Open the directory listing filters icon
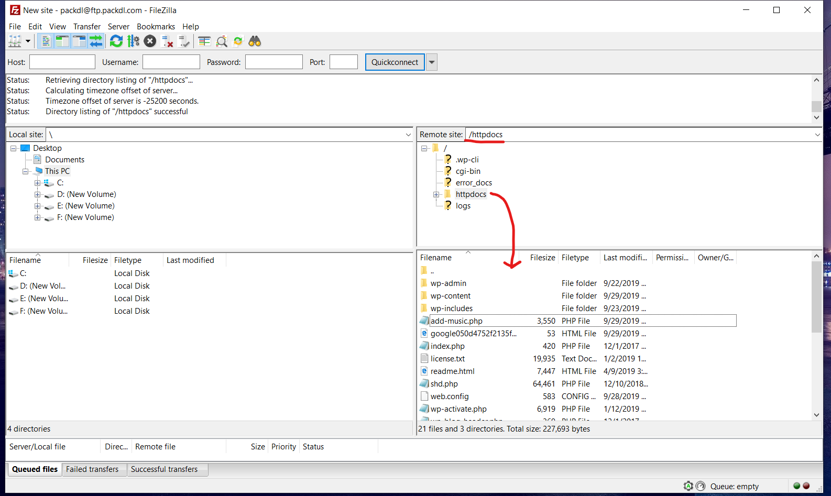The image size is (831, 496). (204, 41)
